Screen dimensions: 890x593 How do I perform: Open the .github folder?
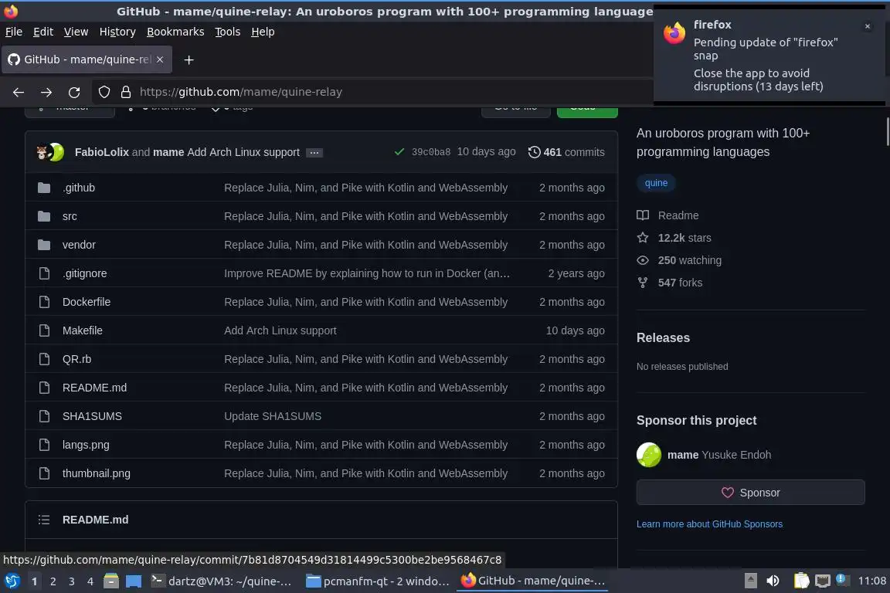click(x=79, y=188)
